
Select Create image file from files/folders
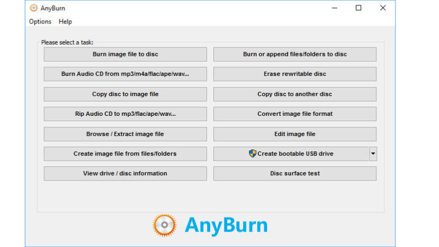pos(125,154)
